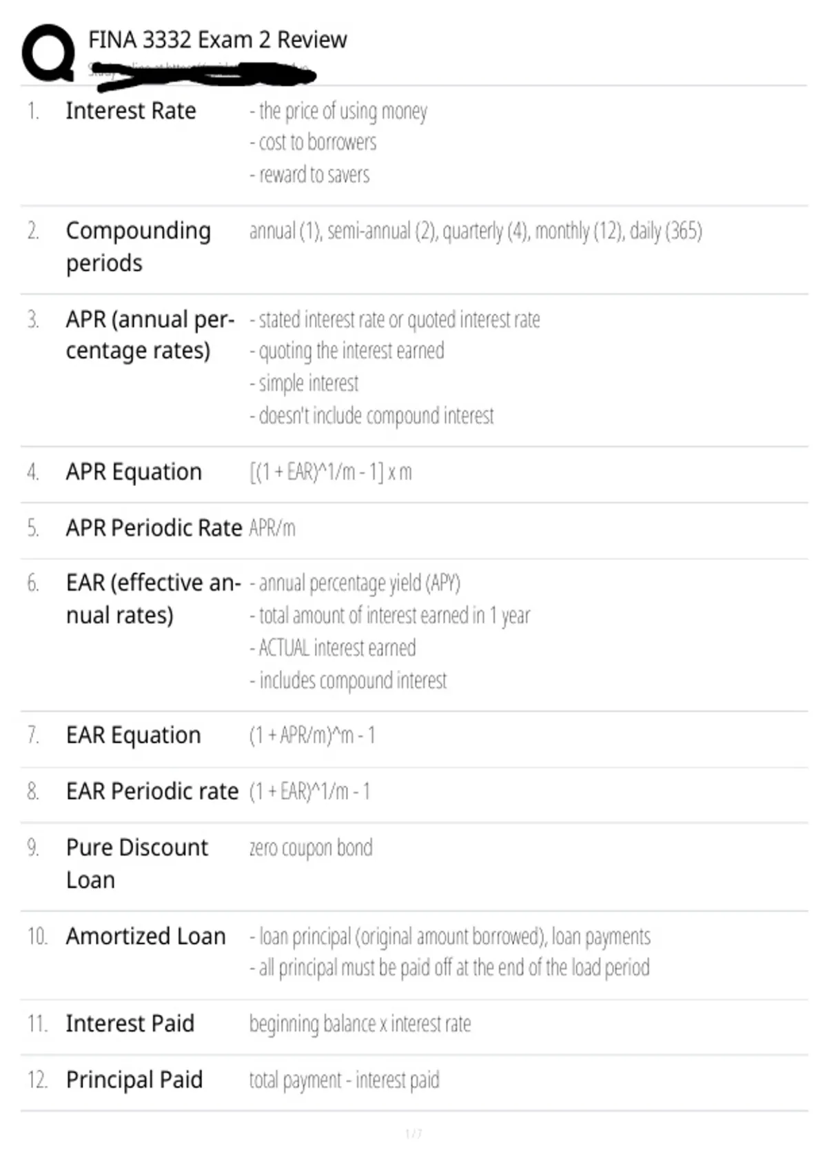The height and width of the screenshot is (1172, 827).
Task: Click the APR Equation formula text
Action: tap(331, 472)
